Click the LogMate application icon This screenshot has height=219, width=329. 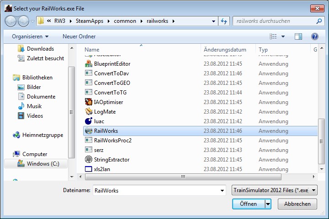[x=89, y=111]
